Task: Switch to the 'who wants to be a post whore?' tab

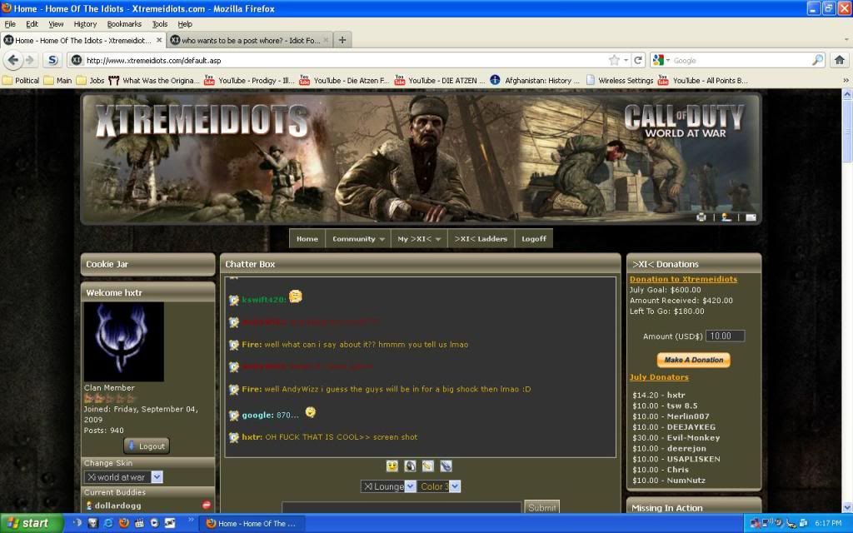Action: tap(249, 40)
